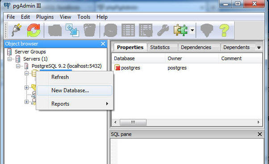Open the Help menu
269x164 pixels.
tap(102, 17)
